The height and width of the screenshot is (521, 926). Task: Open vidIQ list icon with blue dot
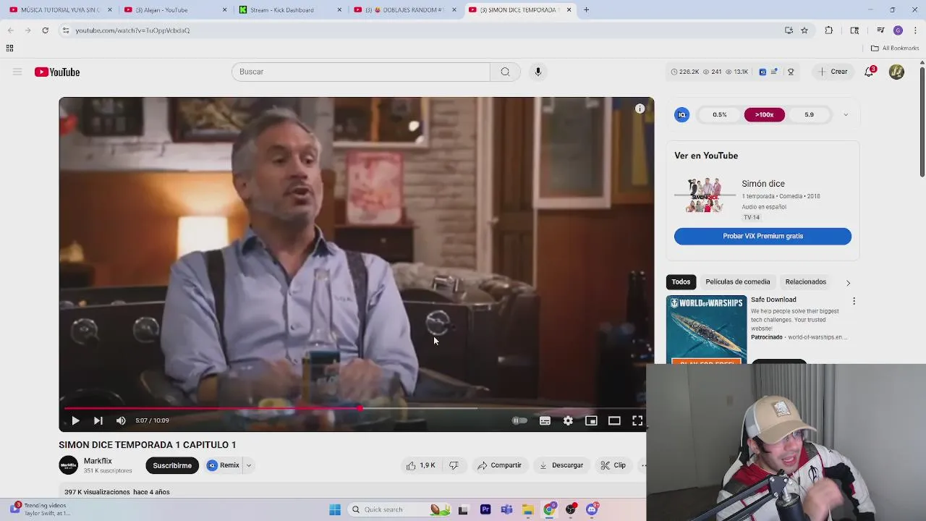click(x=775, y=72)
